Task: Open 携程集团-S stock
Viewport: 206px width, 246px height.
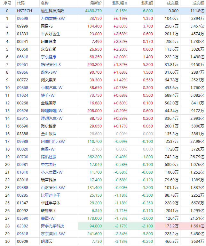Action: click(x=51, y=65)
